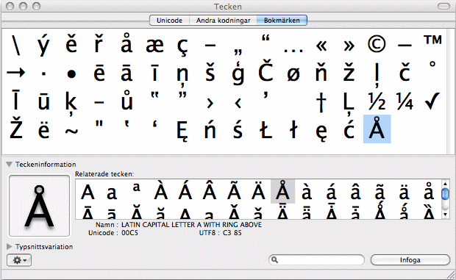Select the ½ fraction character
The image size is (456, 280).
pyautogui.click(x=377, y=101)
